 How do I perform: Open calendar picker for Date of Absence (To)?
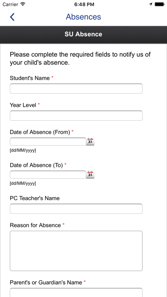(90, 175)
